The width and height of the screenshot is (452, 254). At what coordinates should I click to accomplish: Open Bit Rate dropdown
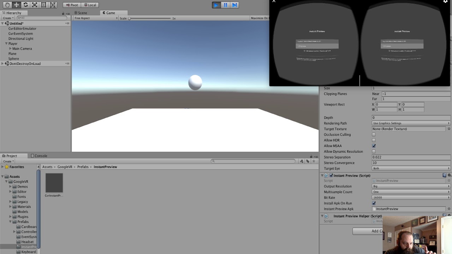(x=411, y=198)
